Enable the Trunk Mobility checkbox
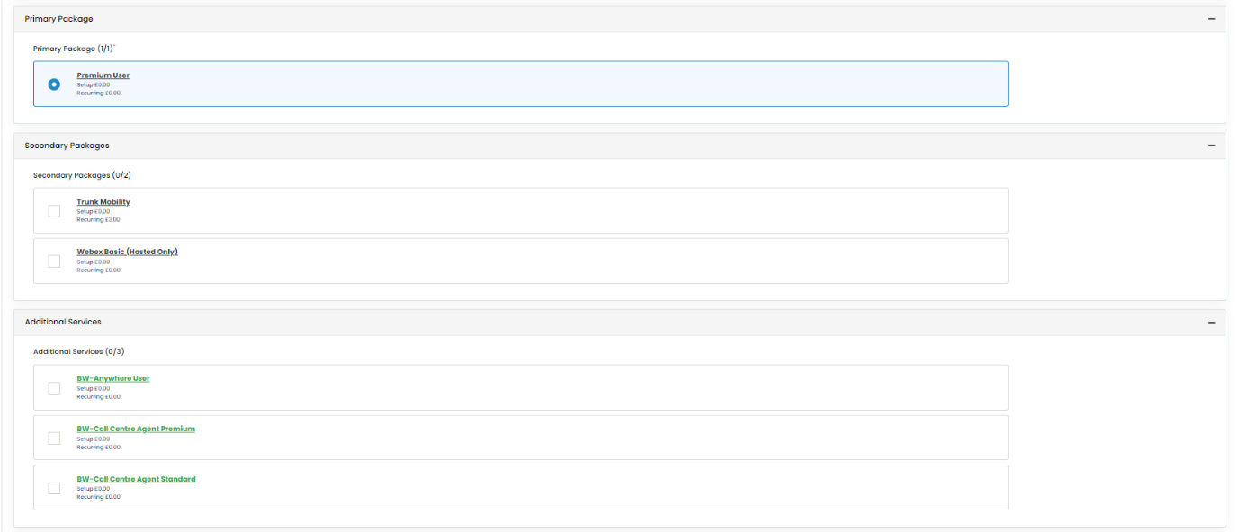 [54, 211]
